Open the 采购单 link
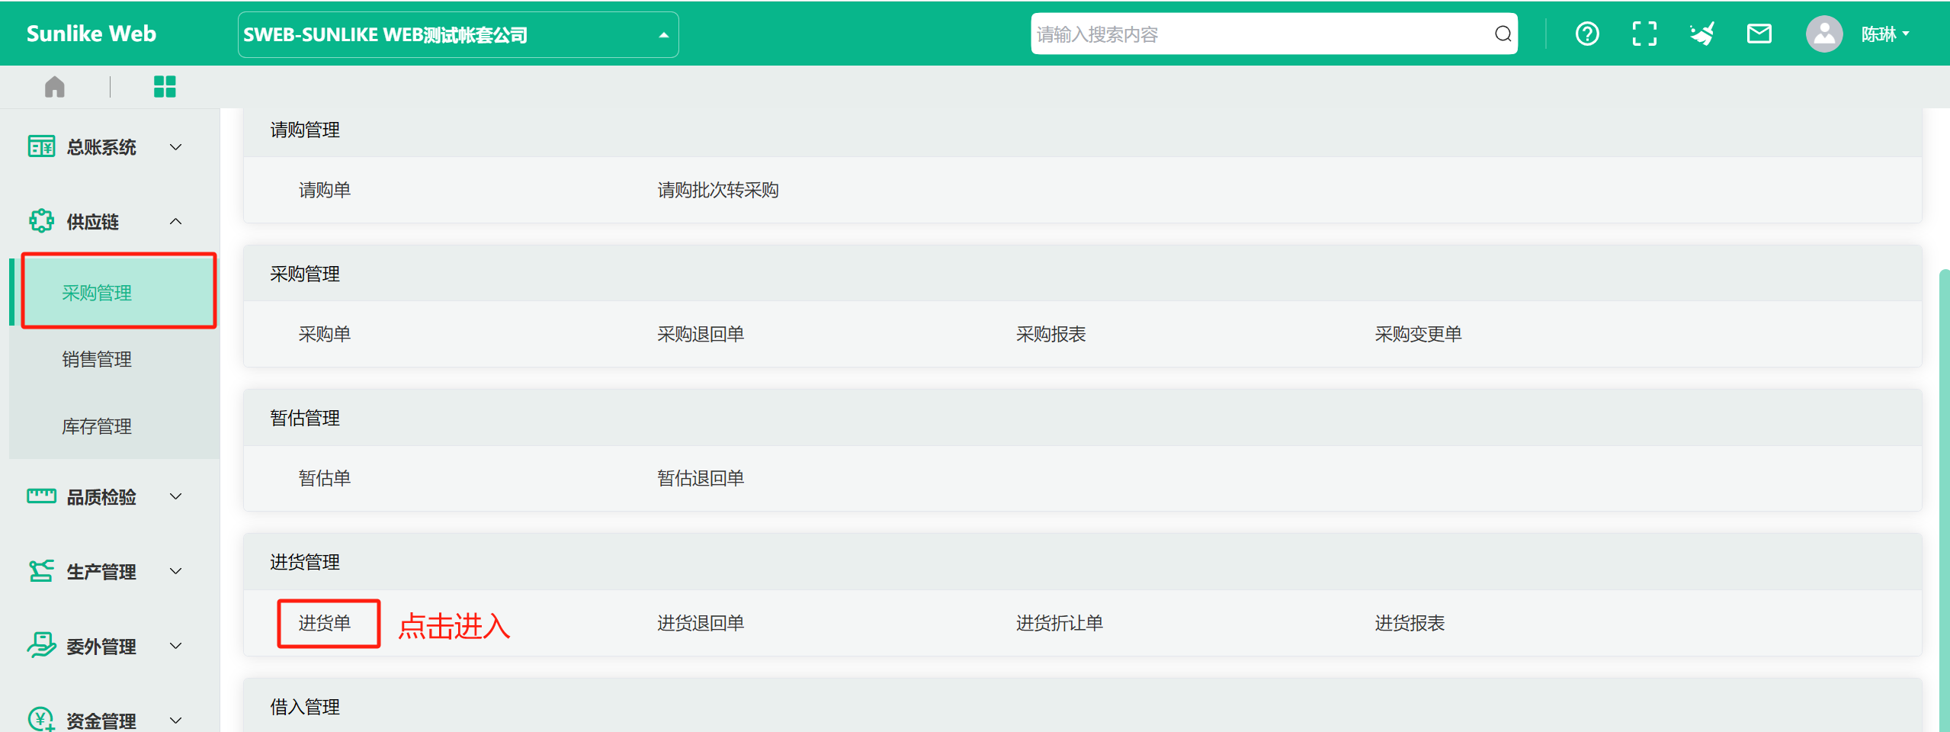 (325, 334)
